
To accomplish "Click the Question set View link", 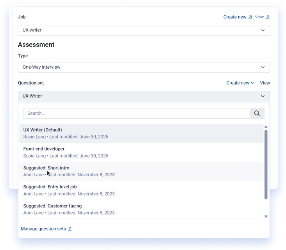I will [x=265, y=83].
